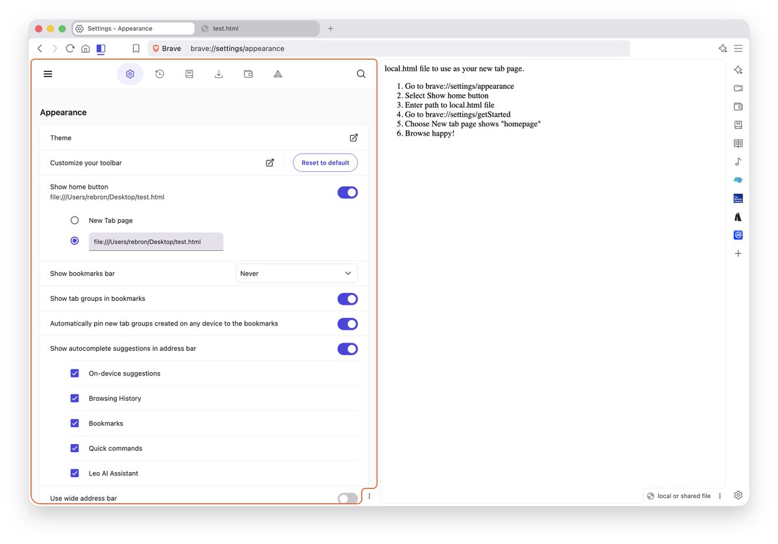Open the Theme external link icon
The width and height of the screenshot is (778, 544).
[x=353, y=138]
